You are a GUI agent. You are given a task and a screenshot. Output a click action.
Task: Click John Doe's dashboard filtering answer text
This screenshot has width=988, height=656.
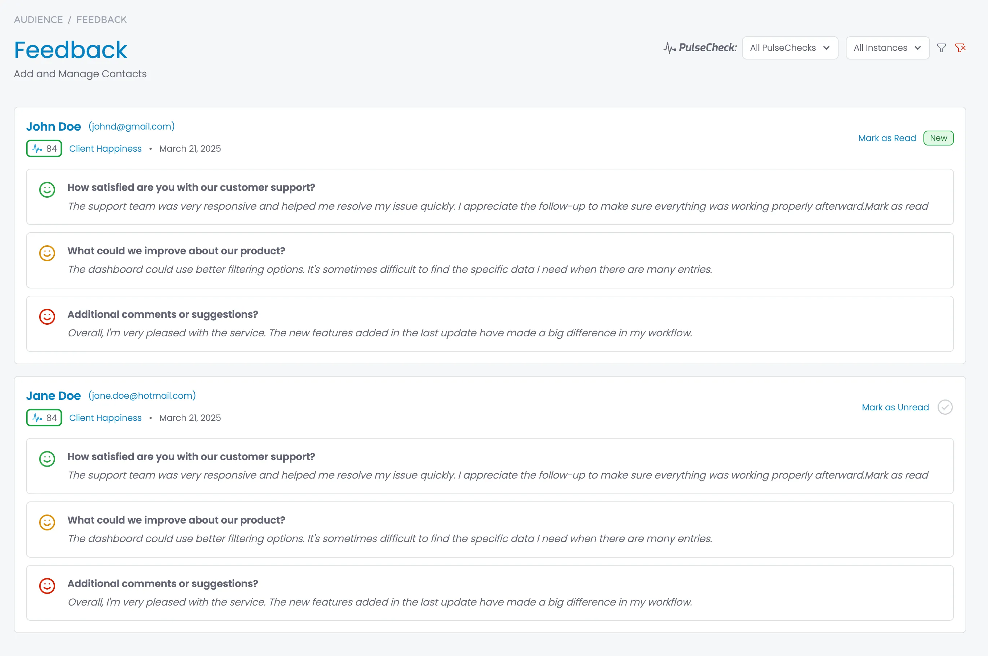[x=390, y=270]
